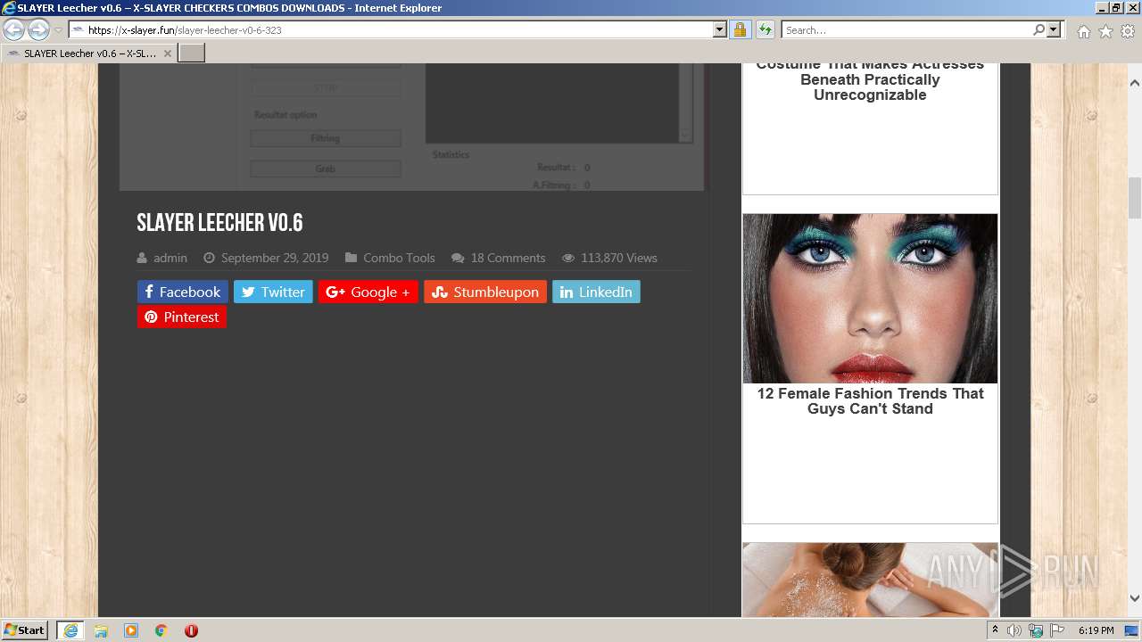This screenshot has height=642, width=1142.
Task: Click the SLAYER LEECHER V0.6 heading
Action: pyautogui.click(x=219, y=223)
